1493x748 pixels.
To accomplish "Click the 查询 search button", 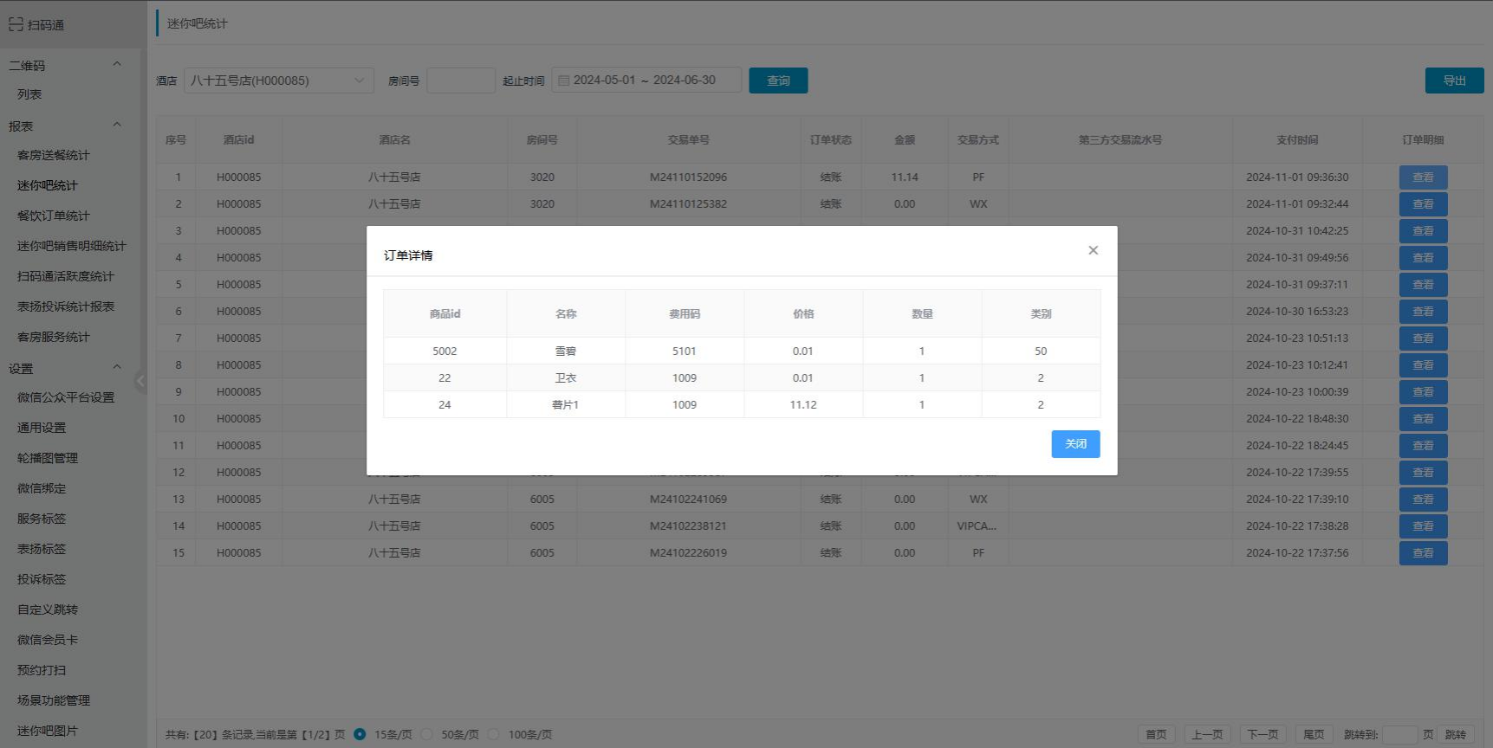I will click(x=778, y=81).
